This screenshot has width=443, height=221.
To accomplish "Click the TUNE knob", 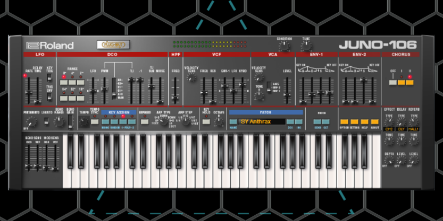I will 306,46.
